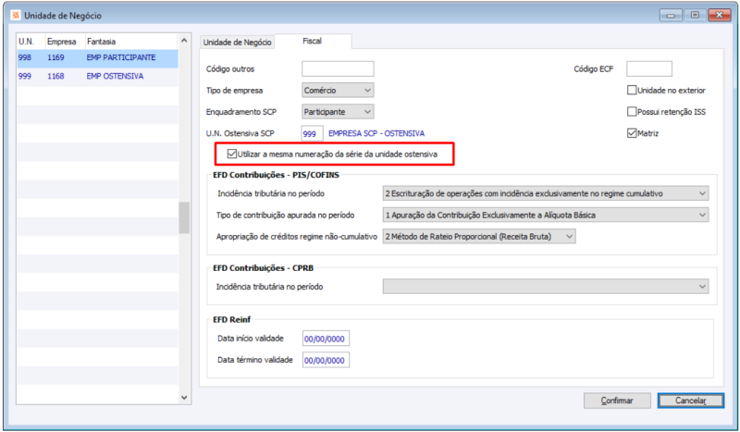
Task: Focus the U.N. Ostensiva SCP code field
Action: pyautogui.click(x=312, y=133)
